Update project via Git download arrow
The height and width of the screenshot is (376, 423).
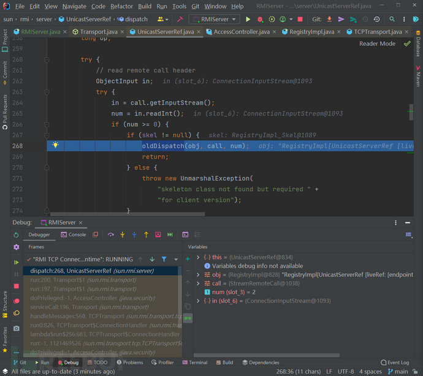coord(329,19)
